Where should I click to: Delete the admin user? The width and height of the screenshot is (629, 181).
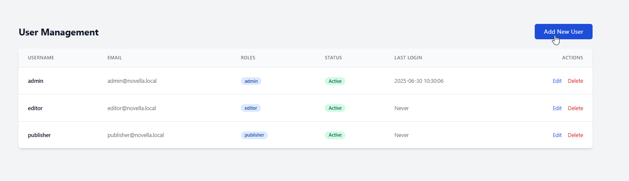tap(575, 81)
